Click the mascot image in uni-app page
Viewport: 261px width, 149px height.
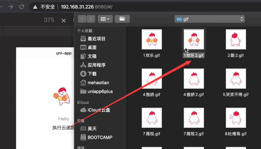[x=62, y=96]
